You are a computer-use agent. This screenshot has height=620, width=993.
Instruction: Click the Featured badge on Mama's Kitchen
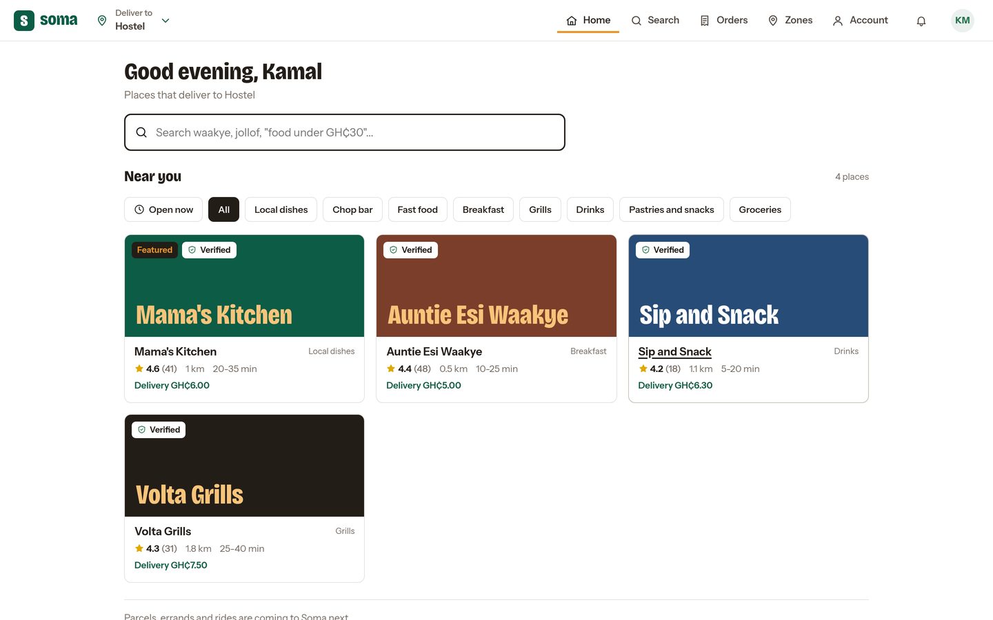pos(154,250)
